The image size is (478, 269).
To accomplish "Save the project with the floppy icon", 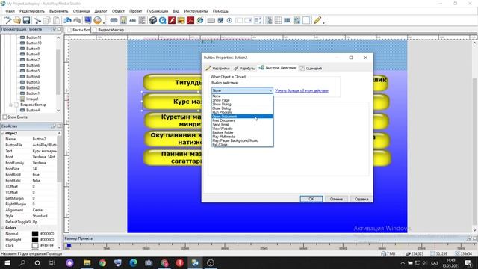I will [x=27, y=20].
